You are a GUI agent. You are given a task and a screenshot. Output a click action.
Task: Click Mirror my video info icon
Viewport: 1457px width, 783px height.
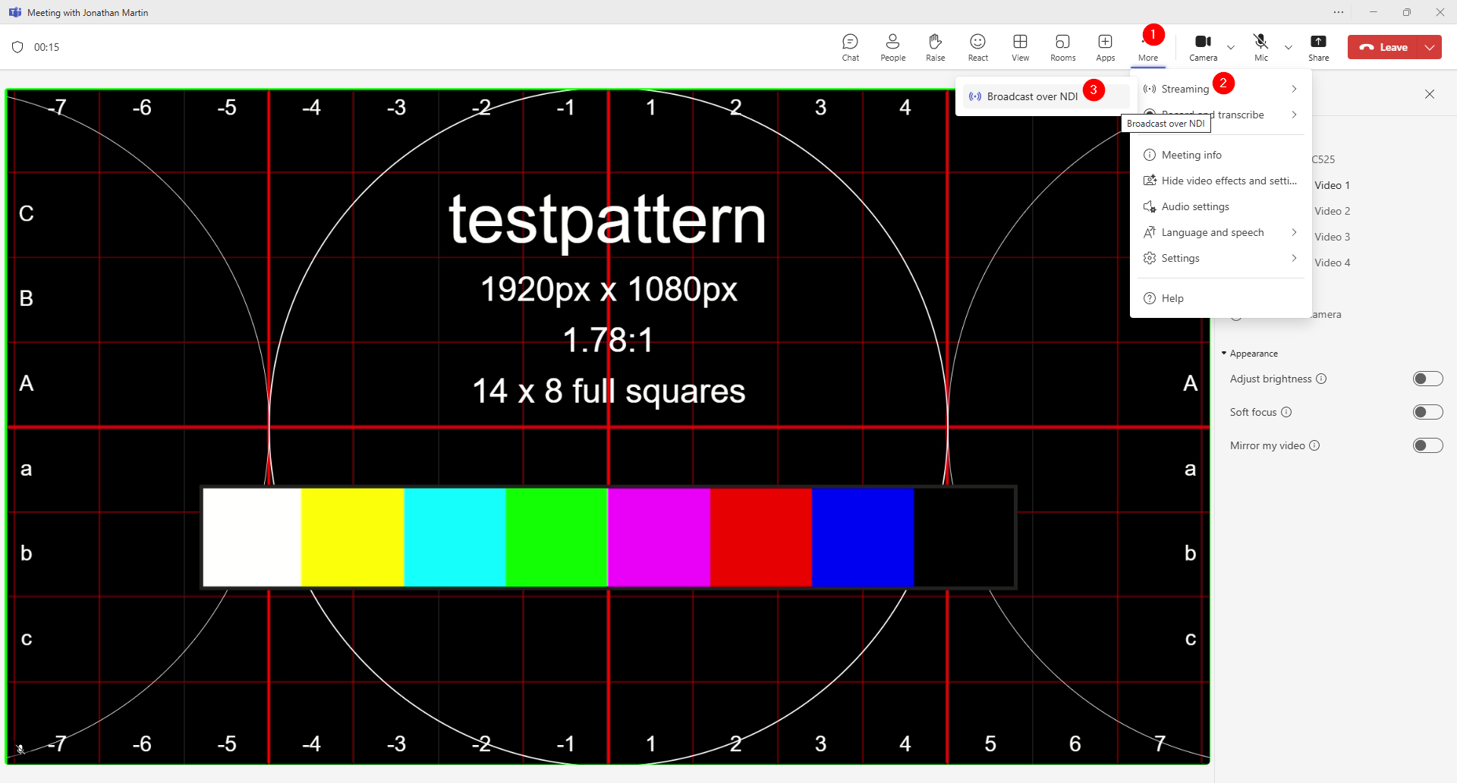point(1314,445)
